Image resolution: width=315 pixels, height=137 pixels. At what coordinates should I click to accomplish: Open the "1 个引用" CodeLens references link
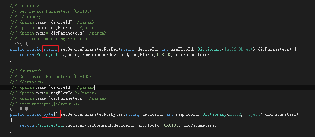point(19,44)
